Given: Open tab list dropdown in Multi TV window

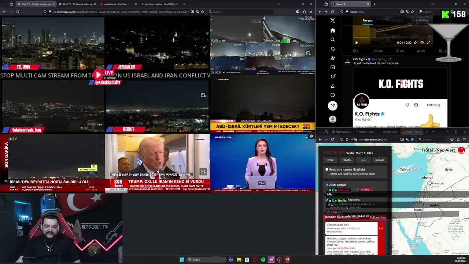Looking at the screenshot, I should (279, 4).
